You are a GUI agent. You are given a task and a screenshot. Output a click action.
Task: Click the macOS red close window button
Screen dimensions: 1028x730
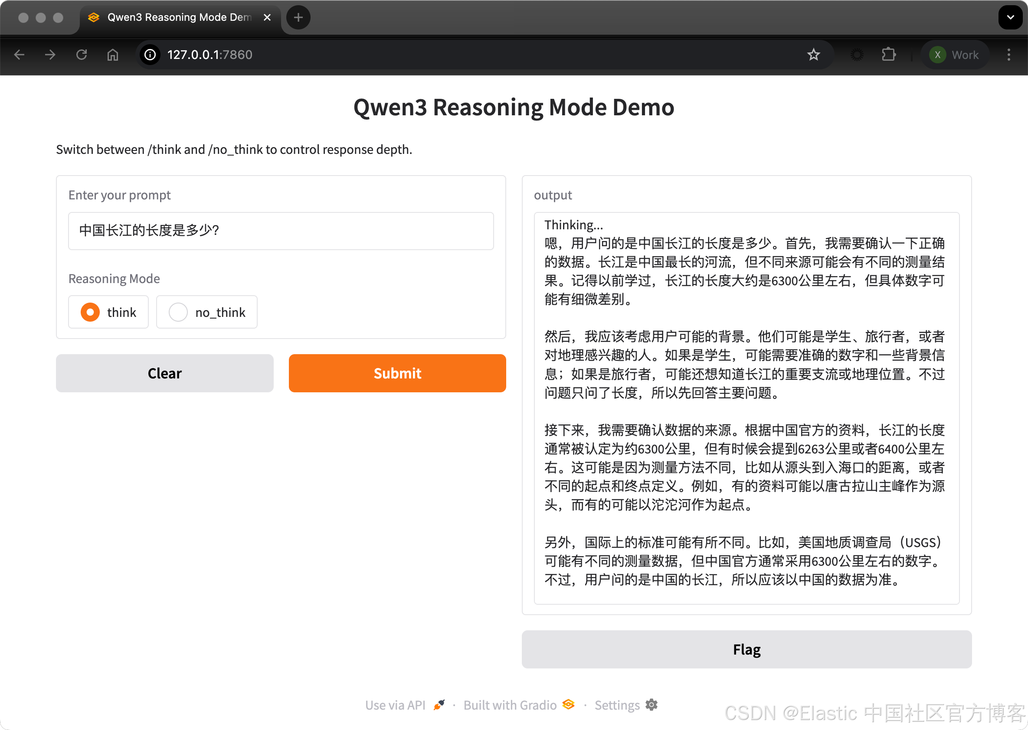[23, 17]
